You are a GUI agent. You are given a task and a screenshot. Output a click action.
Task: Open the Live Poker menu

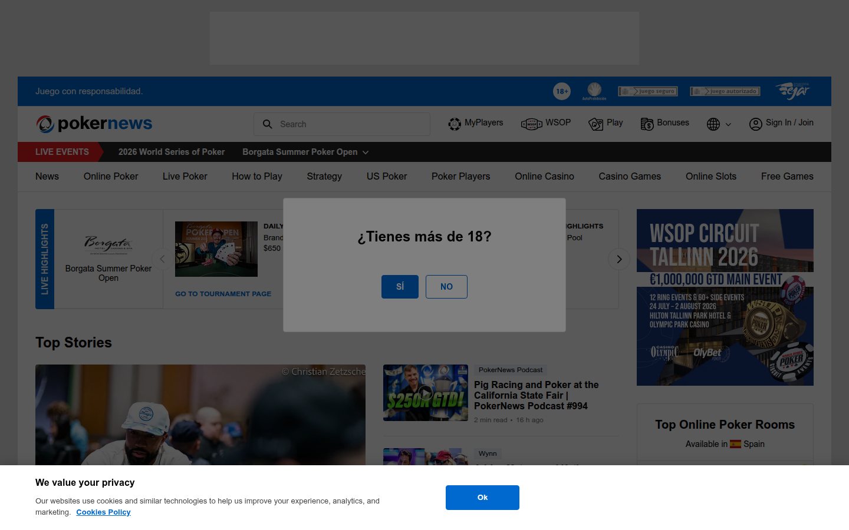click(x=185, y=176)
